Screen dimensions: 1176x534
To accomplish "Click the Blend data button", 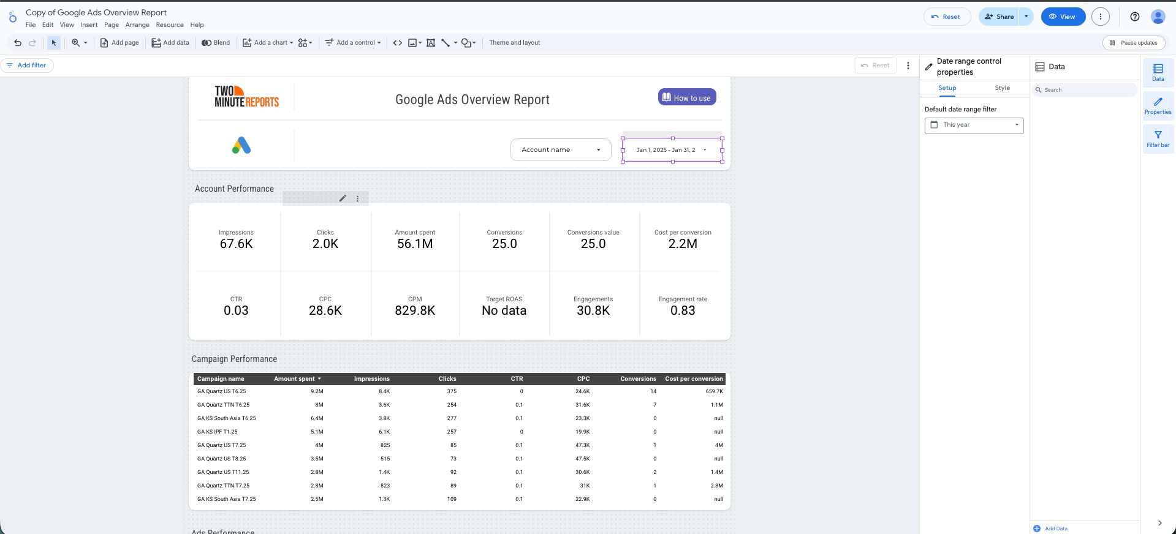I will [216, 43].
